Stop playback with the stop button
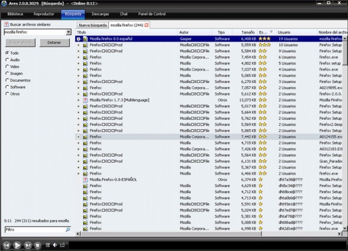 pyautogui.click(x=38, y=245)
